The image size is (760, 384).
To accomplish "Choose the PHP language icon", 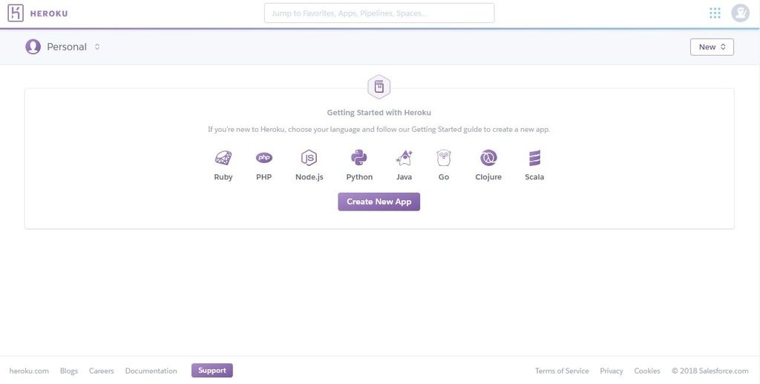I will (x=264, y=158).
